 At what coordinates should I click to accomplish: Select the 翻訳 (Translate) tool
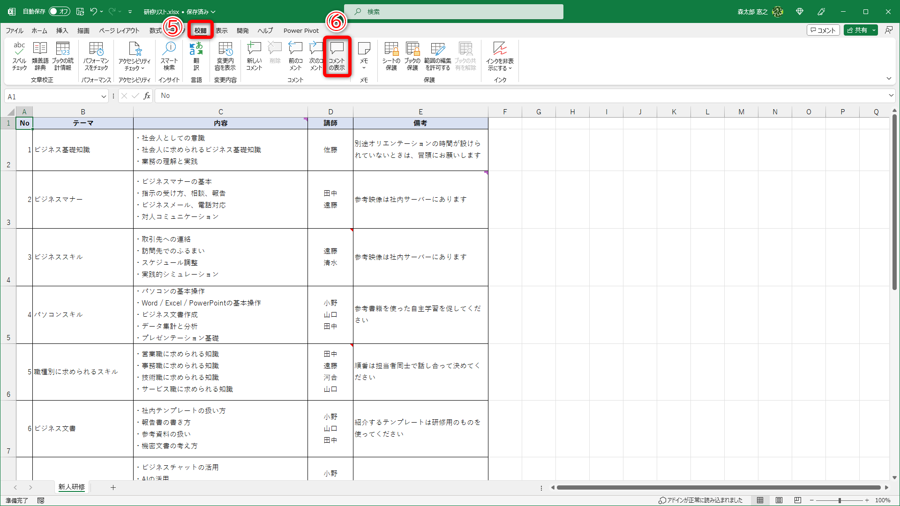196,56
